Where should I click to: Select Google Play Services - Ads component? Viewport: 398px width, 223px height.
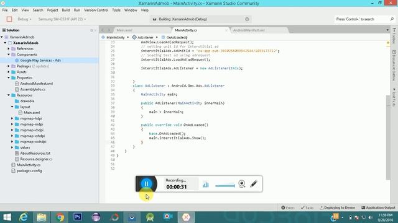[40, 60]
